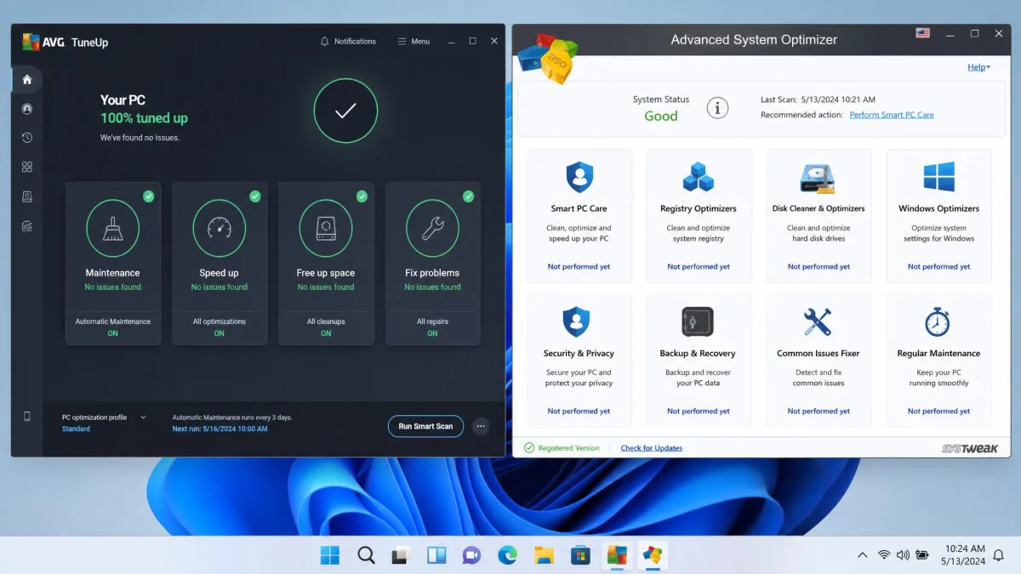This screenshot has height=574, width=1021.
Task: Click the Common Issues Fixer tools icon
Action: [x=818, y=322]
